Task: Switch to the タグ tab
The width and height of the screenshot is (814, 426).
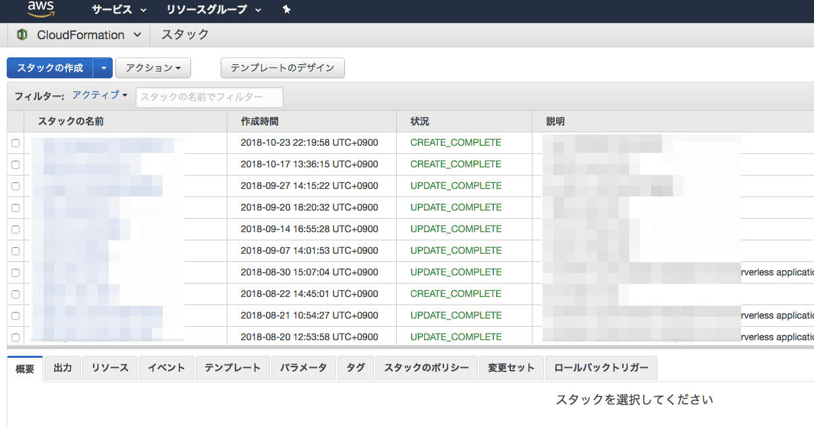Action: [x=356, y=368]
